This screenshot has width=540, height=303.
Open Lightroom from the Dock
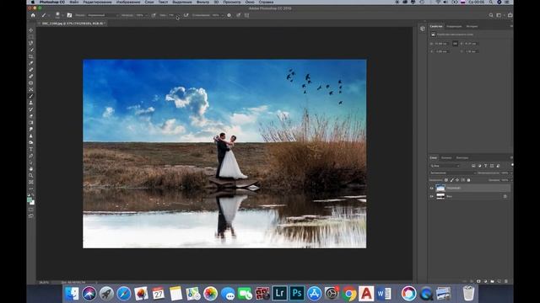pos(279,294)
